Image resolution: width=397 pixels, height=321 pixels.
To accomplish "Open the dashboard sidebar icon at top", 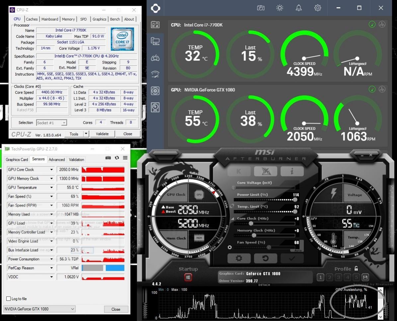I will tap(155, 25).
